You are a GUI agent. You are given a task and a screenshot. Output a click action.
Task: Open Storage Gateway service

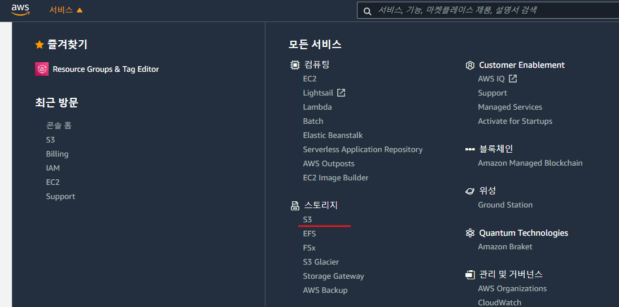[x=334, y=276]
